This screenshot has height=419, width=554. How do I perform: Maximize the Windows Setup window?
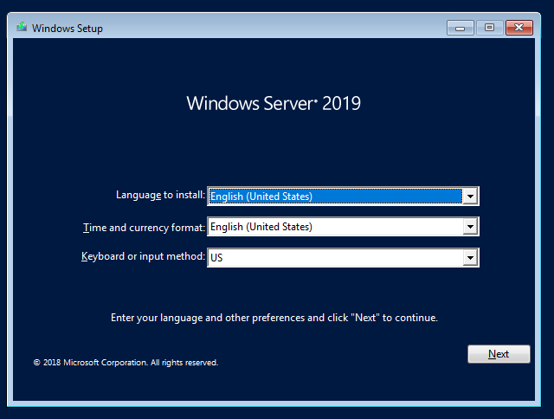coord(489,28)
